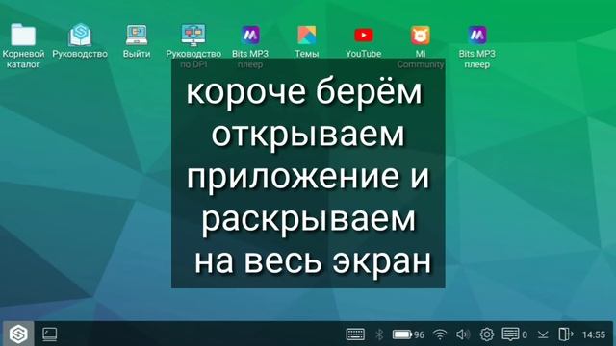The height and width of the screenshot is (346, 616).
Task: Toggle Bluetooth from the taskbar icon
Action: (379, 334)
